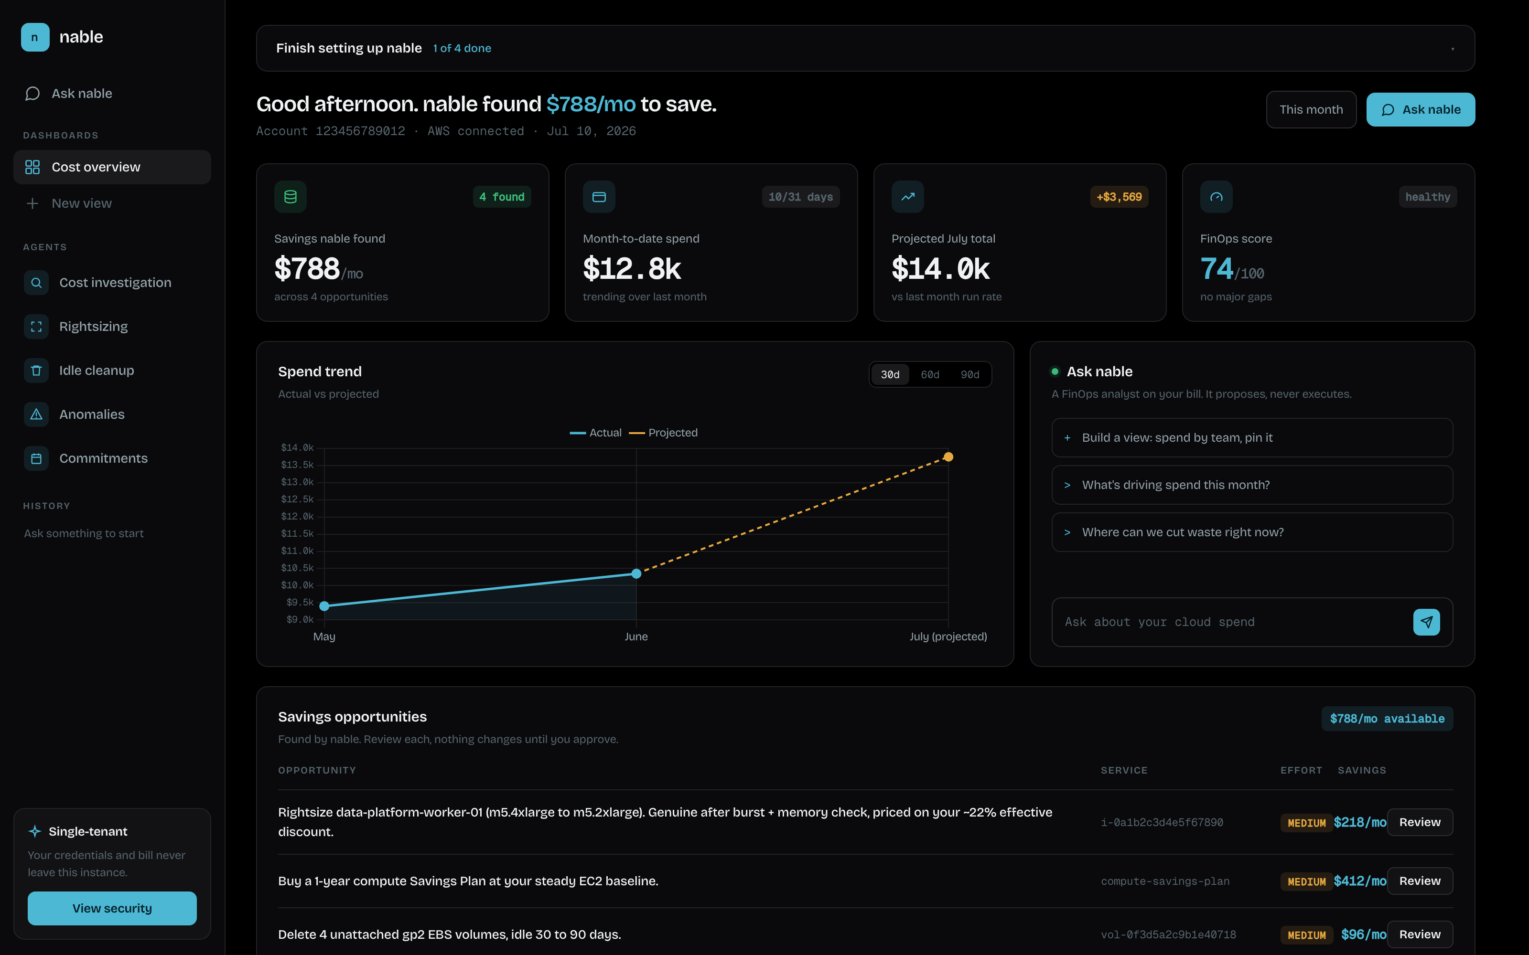Open Cost overview dashboard

click(x=112, y=167)
